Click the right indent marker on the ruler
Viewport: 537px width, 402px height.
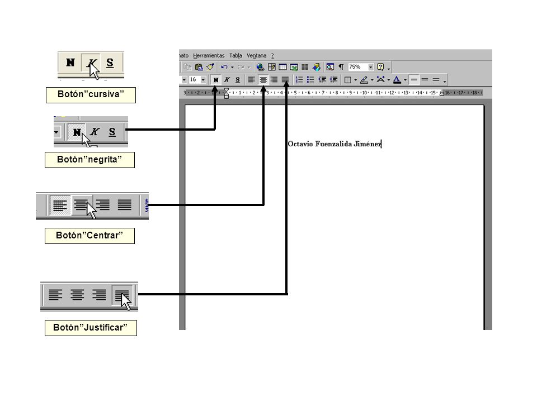click(x=441, y=93)
